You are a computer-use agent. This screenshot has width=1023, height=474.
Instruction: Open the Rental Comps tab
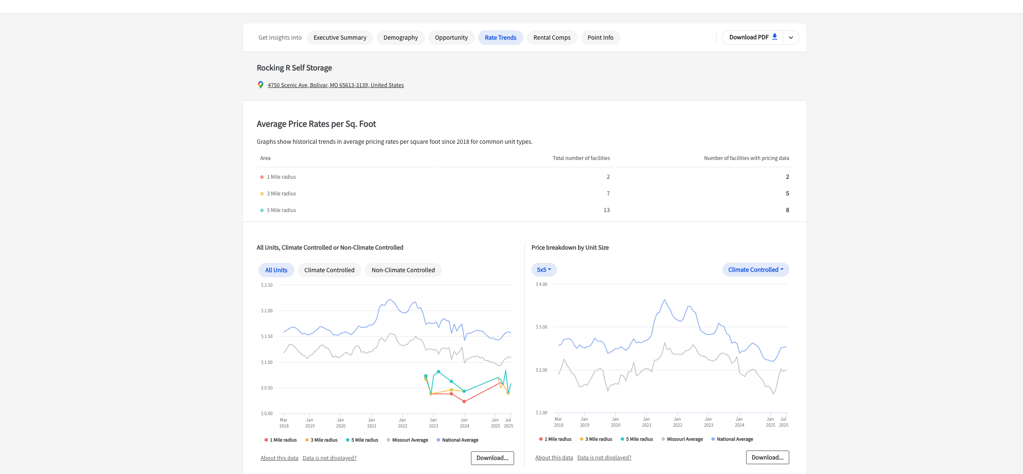point(552,38)
